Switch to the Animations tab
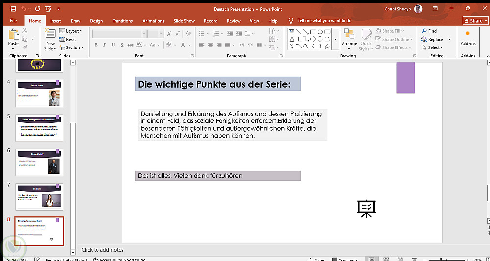 click(x=153, y=21)
